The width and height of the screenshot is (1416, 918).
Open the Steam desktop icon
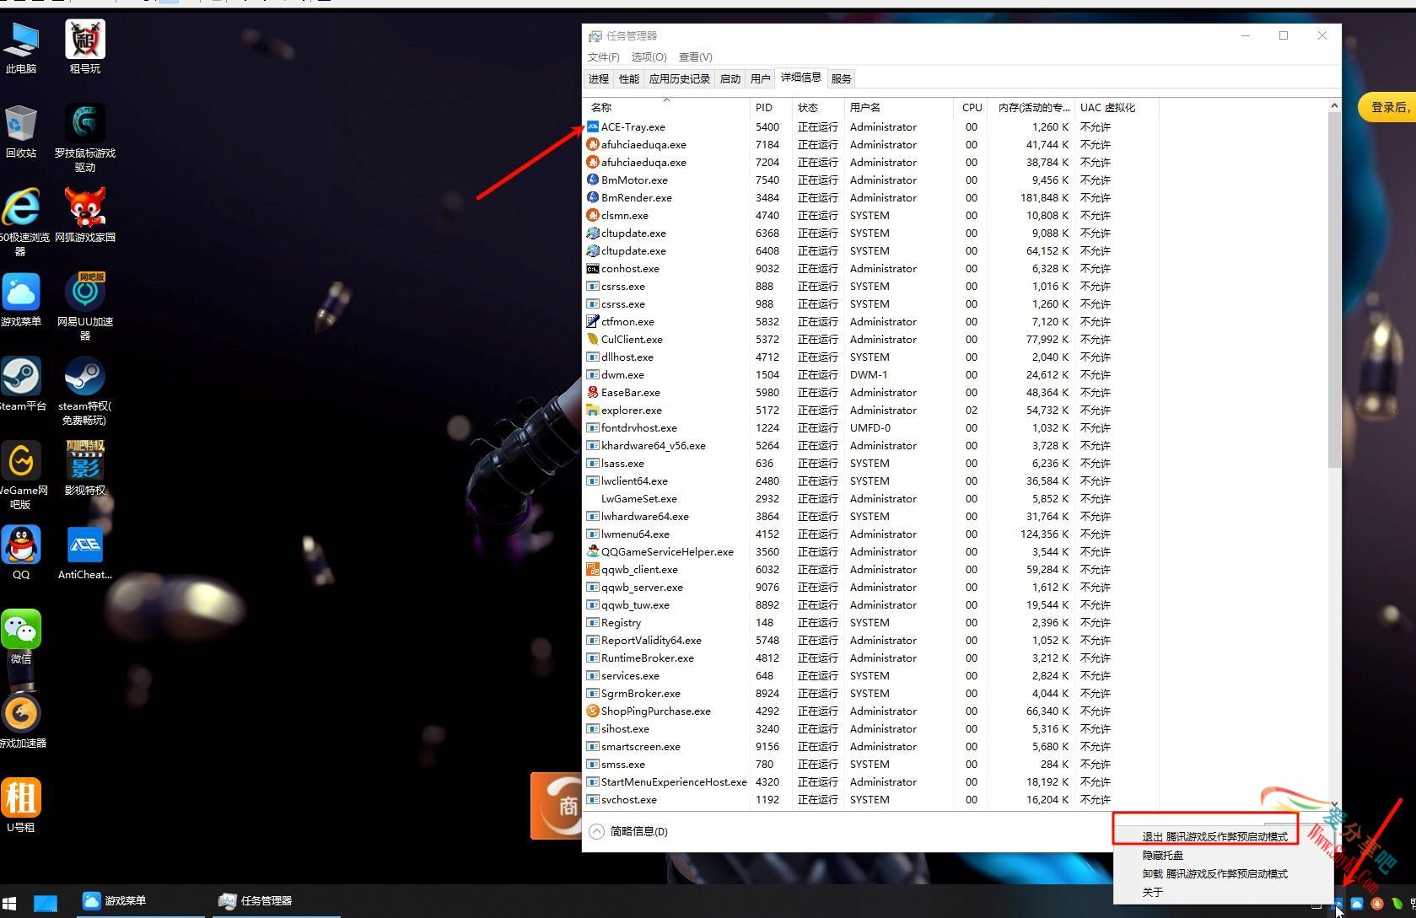[x=21, y=377]
